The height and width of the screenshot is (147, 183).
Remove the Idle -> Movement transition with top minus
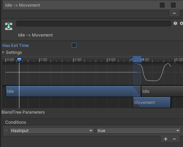click(x=174, y=13)
